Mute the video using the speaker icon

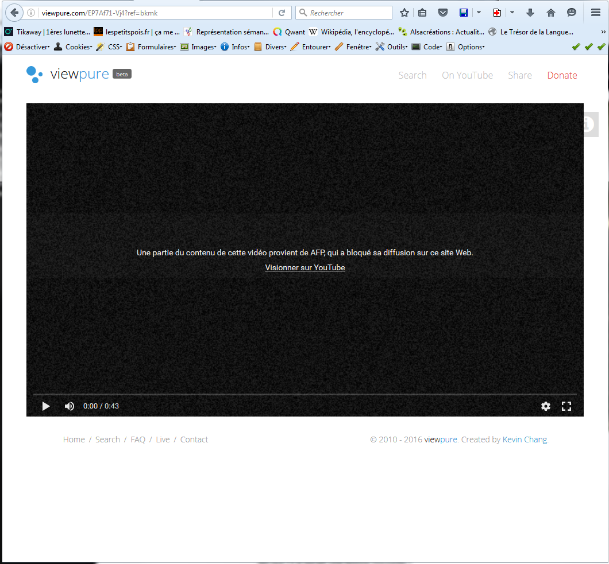[70, 406]
